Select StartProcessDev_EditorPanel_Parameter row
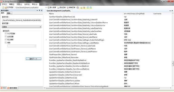This screenshot has width=174, height=92. click(x=64, y=57)
